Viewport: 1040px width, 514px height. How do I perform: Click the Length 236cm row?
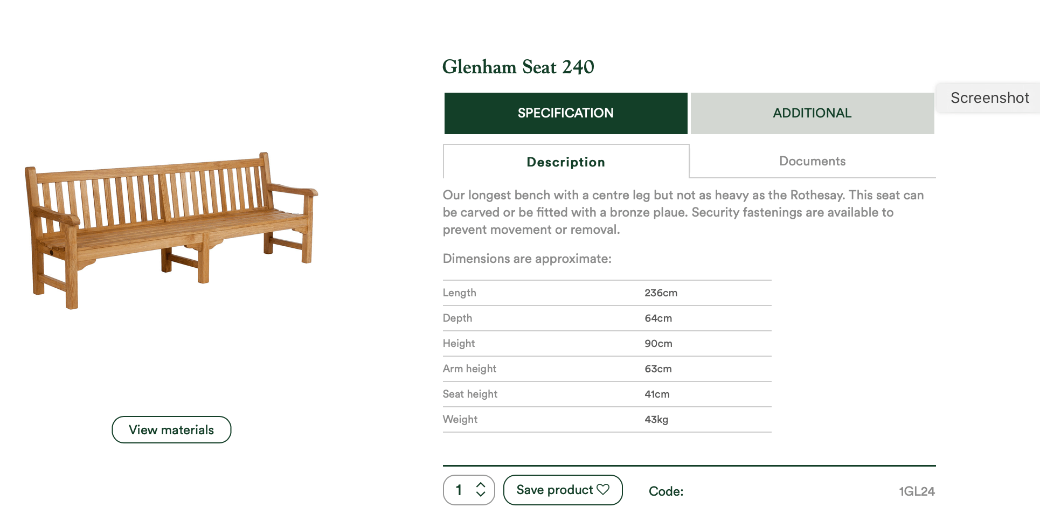[607, 293]
